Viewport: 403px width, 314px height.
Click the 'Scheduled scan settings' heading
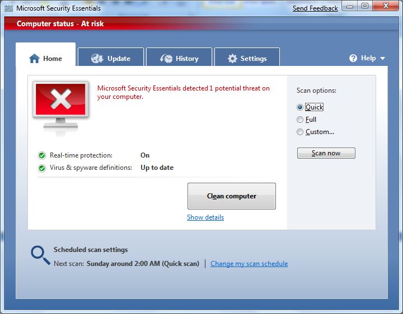[x=91, y=250]
